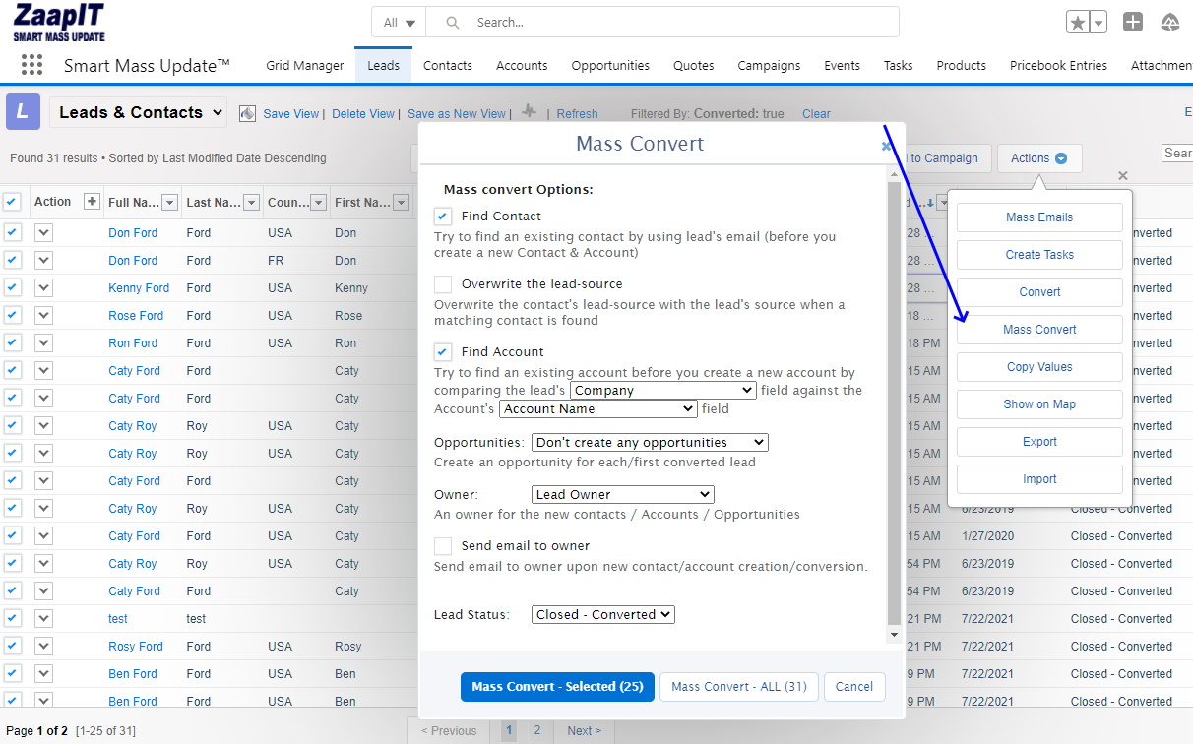Click the purple Leads 'L' icon

pos(24,112)
